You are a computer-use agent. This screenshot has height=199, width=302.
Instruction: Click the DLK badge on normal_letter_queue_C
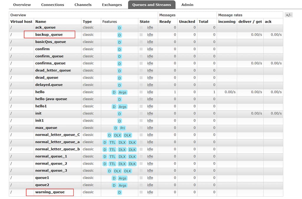pyautogui.click(x=127, y=135)
